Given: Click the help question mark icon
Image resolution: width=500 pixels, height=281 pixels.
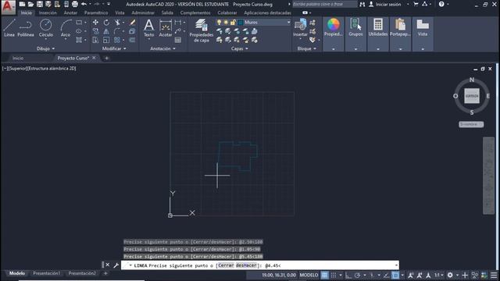Looking at the screenshot, I should (441, 4).
